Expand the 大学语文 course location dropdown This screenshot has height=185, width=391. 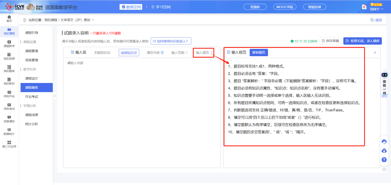93,20
